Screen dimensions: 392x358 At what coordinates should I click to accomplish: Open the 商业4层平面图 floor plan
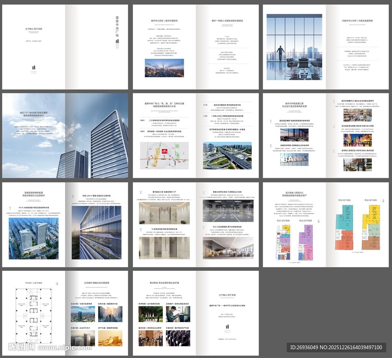(x=371, y=227)
